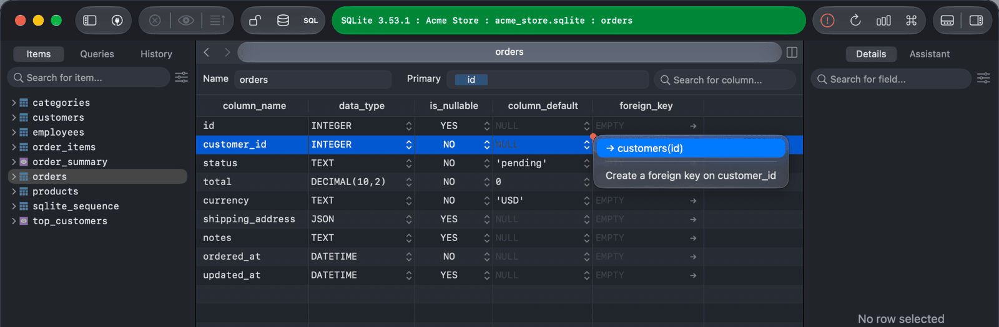Viewport: 999px width, 327px height.
Task: Click the foreign key arrow for ordered_at row
Action: click(693, 257)
